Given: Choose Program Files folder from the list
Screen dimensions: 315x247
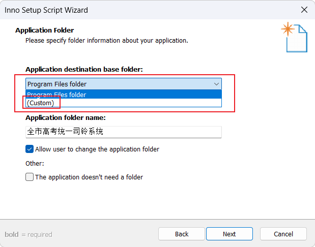Looking at the screenshot, I should click(124, 95).
